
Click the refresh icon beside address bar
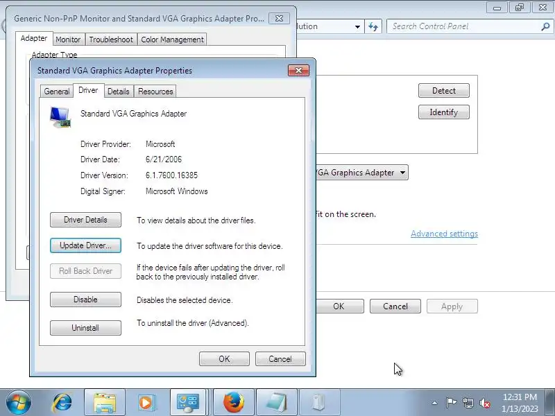(x=373, y=26)
